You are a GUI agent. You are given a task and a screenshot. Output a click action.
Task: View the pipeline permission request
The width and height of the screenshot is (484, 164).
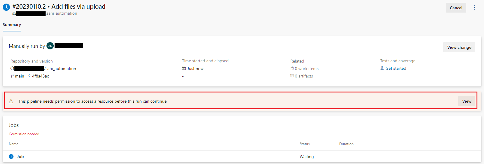[467, 101]
